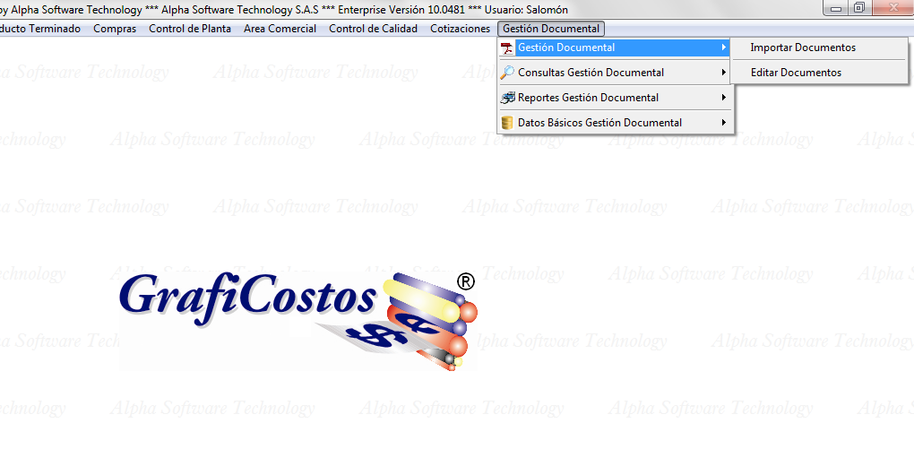This screenshot has height=449, width=914.
Task: Choose Editar Documentos in the submenu
Action: (x=796, y=73)
